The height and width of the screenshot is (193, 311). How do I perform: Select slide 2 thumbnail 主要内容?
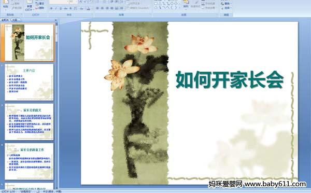29,82
